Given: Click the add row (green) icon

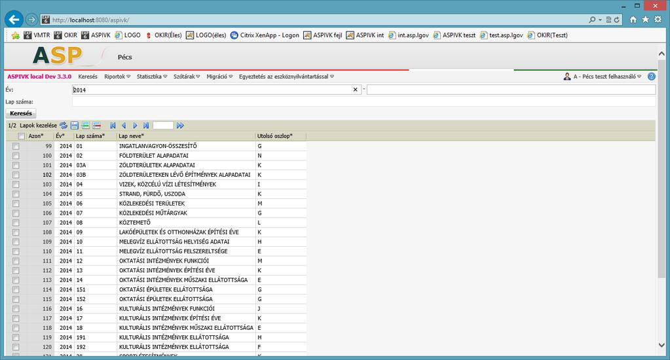Looking at the screenshot, I should click(x=85, y=126).
